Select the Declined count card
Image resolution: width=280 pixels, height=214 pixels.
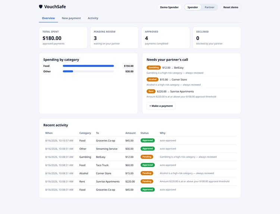coord(217,38)
